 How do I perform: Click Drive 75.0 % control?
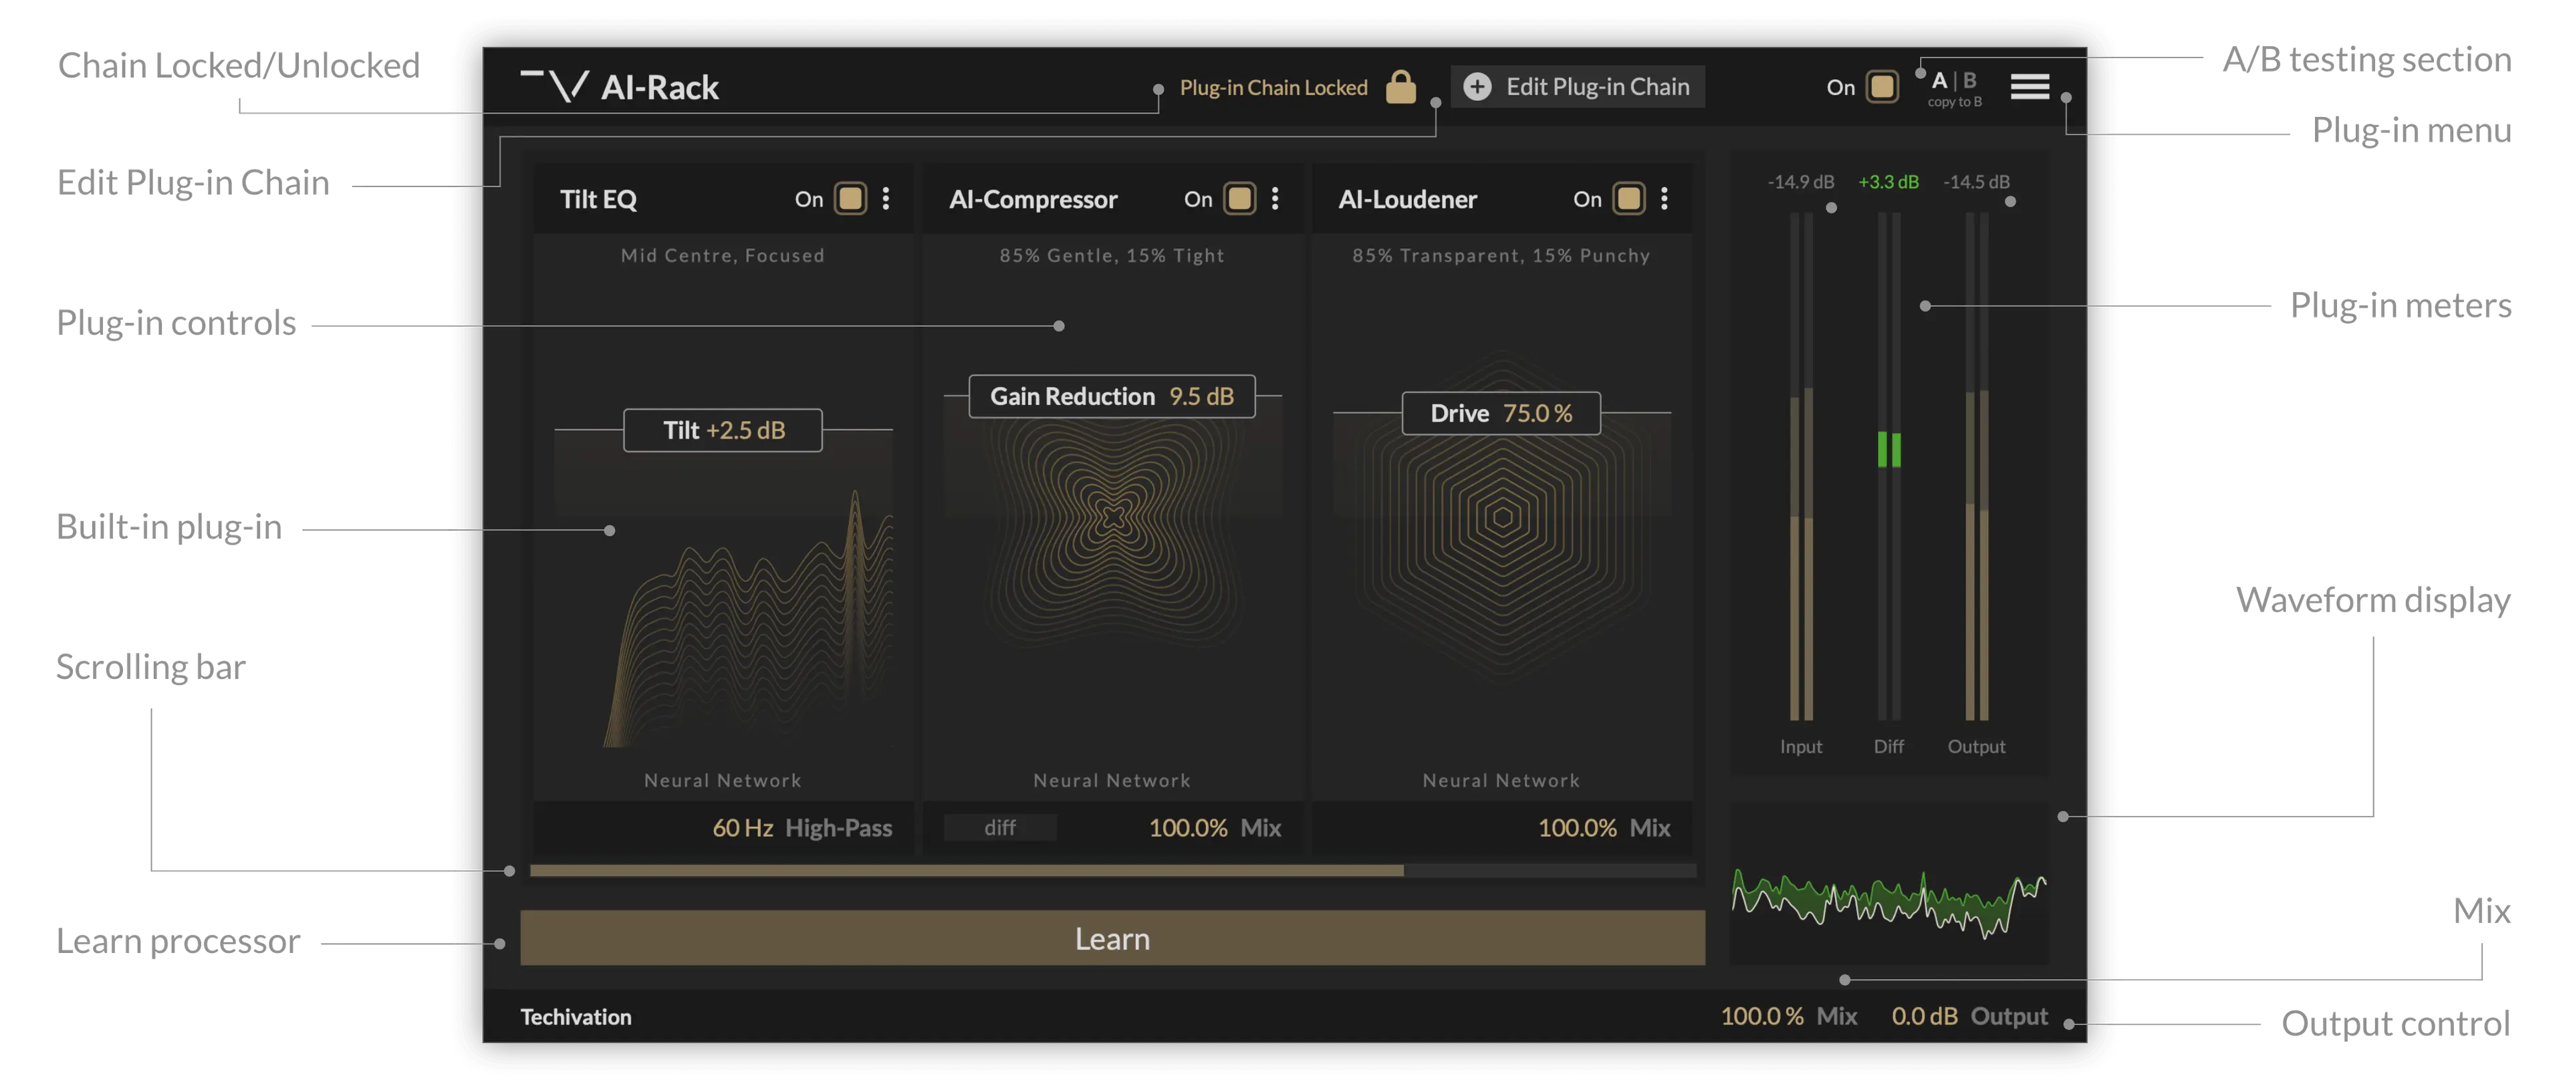[x=1501, y=412]
